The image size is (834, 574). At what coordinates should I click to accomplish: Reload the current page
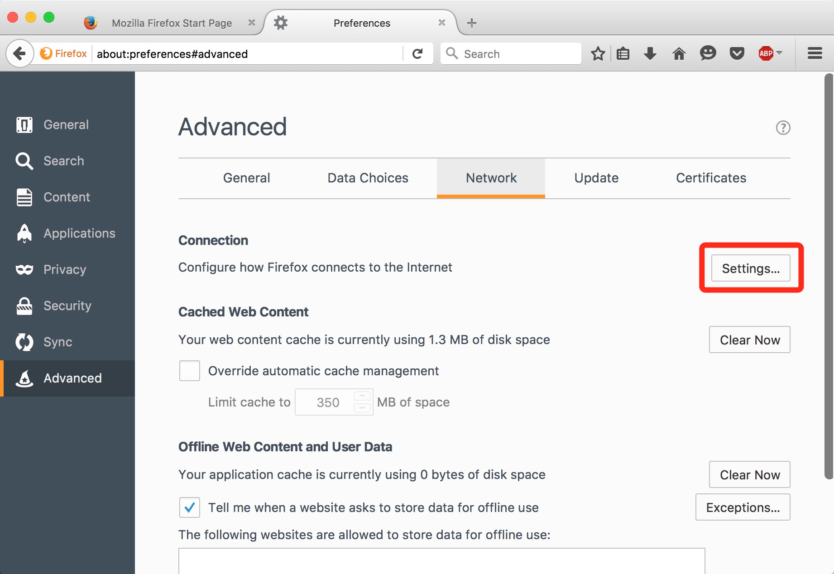point(417,54)
